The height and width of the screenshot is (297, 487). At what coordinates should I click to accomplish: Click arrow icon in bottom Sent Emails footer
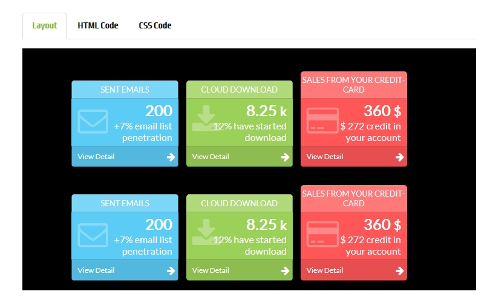tap(171, 271)
